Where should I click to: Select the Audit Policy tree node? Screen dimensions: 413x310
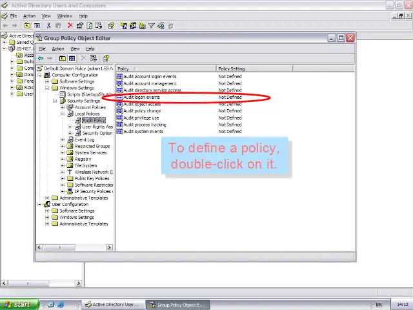click(x=94, y=120)
